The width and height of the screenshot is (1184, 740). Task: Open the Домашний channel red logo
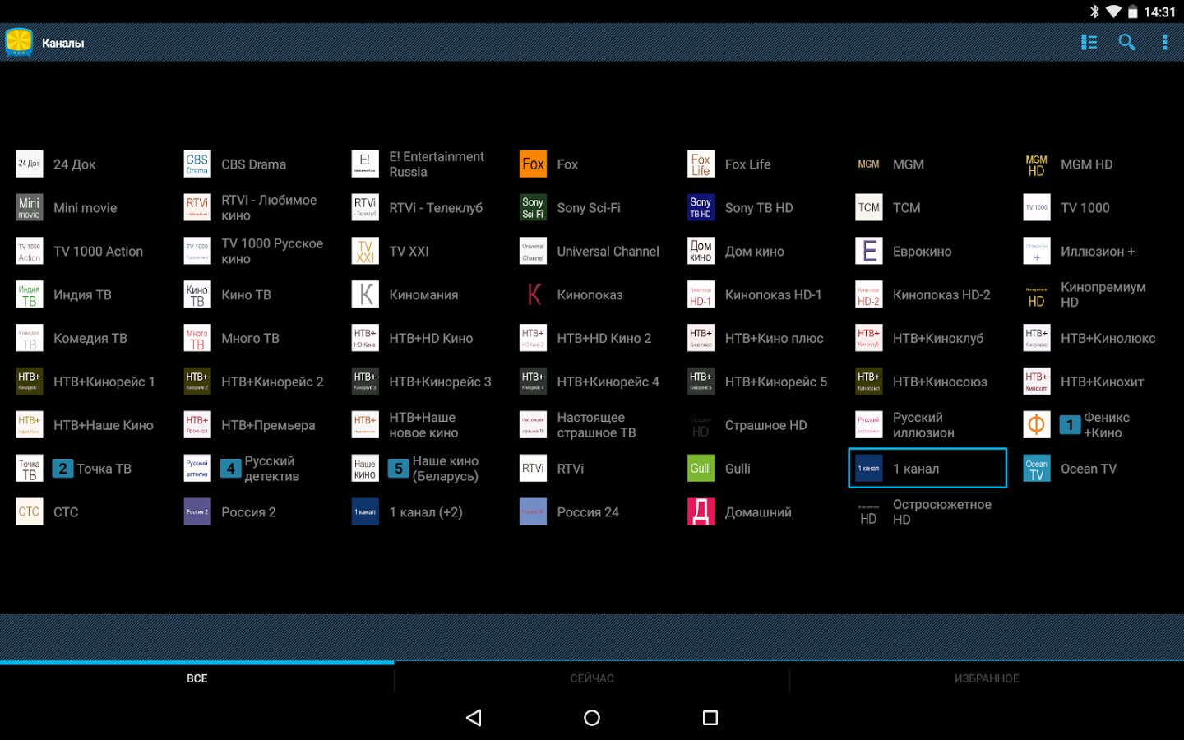click(x=701, y=512)
